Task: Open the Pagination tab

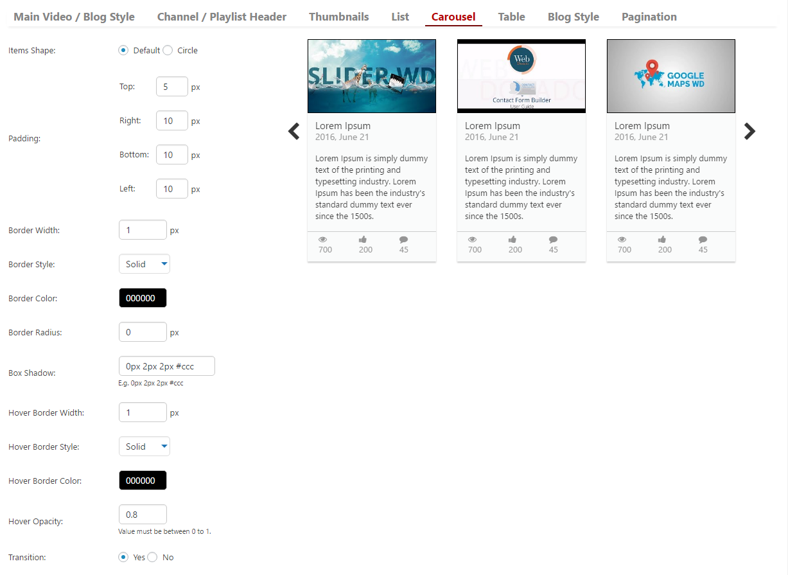Action: point(649,17)
